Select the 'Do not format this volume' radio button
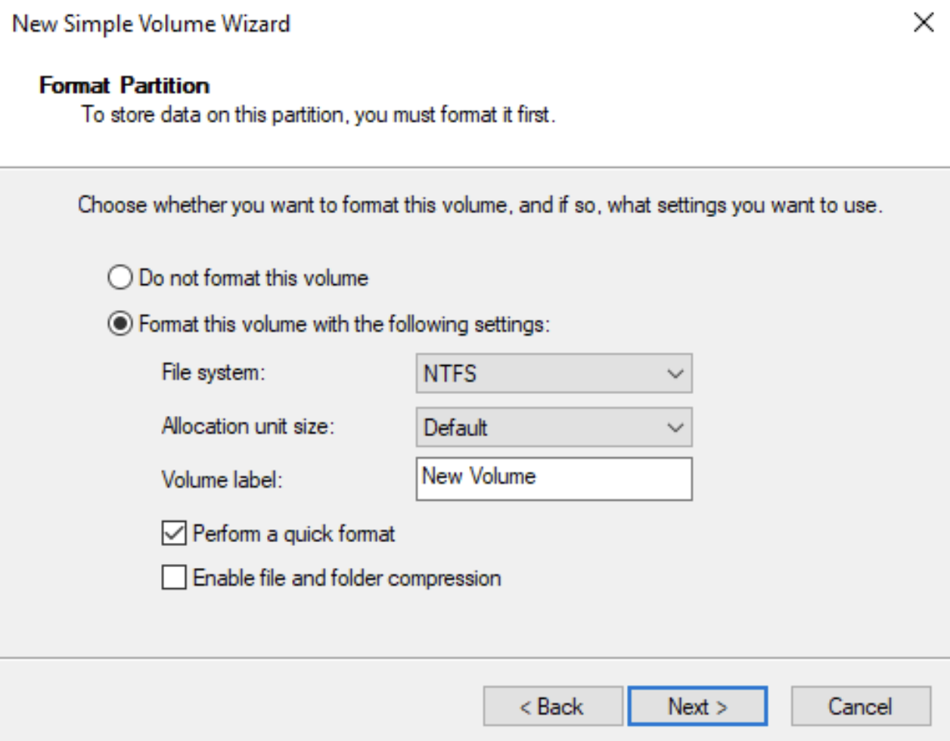 (x=120, y=278)
